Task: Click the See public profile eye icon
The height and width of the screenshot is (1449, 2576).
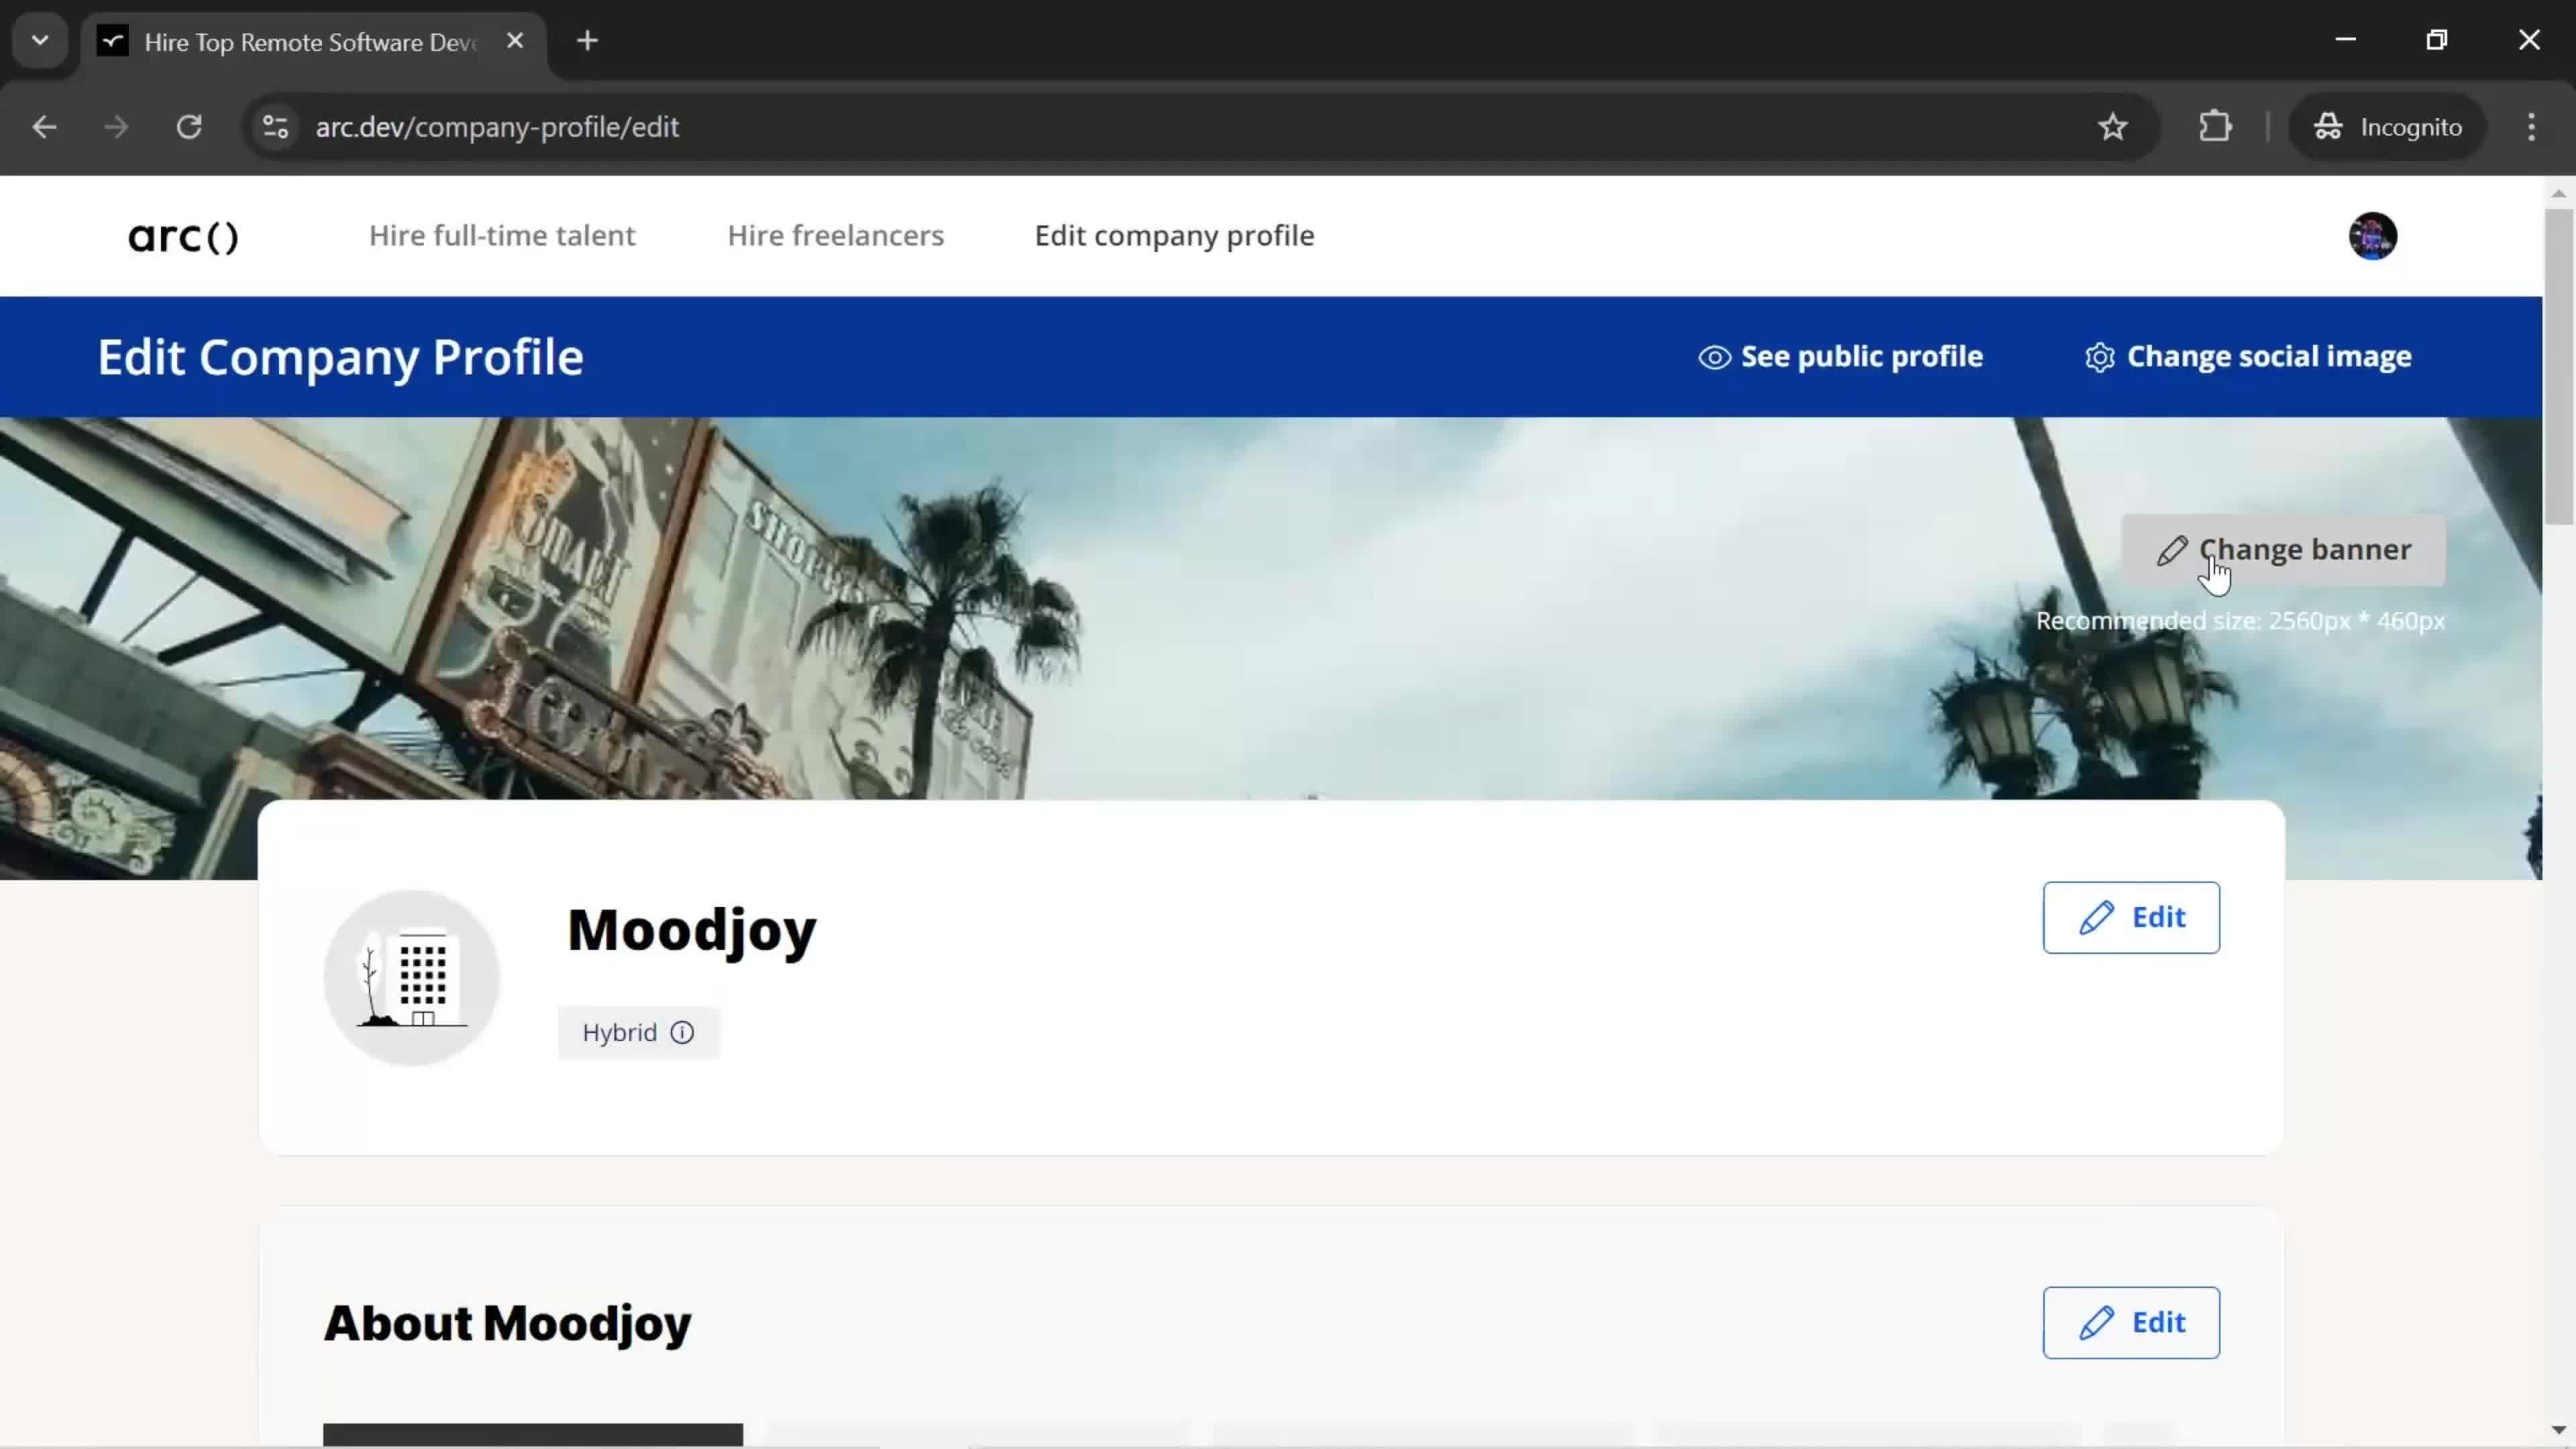Action: (1713, 356)
